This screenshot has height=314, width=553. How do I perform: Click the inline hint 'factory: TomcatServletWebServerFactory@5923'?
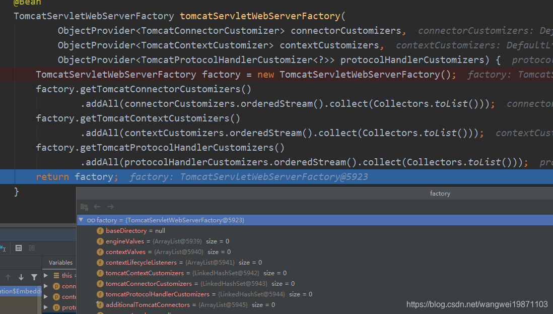249,177
